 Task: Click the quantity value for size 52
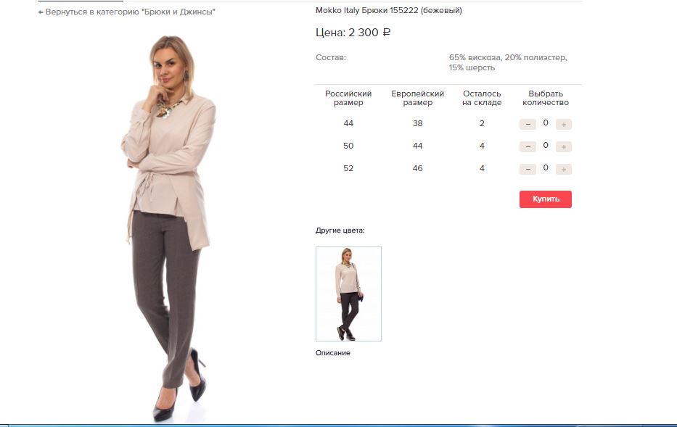coord(546,167)
